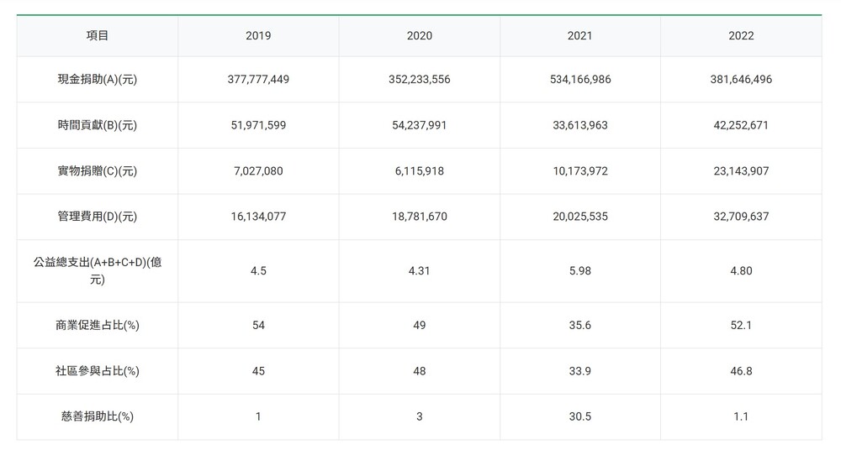
Task: Select the 2021 cash donation value 534,166,986
Action: tap(579, 80)
